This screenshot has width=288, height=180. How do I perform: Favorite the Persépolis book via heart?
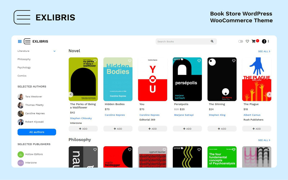[x=199, y=61]
